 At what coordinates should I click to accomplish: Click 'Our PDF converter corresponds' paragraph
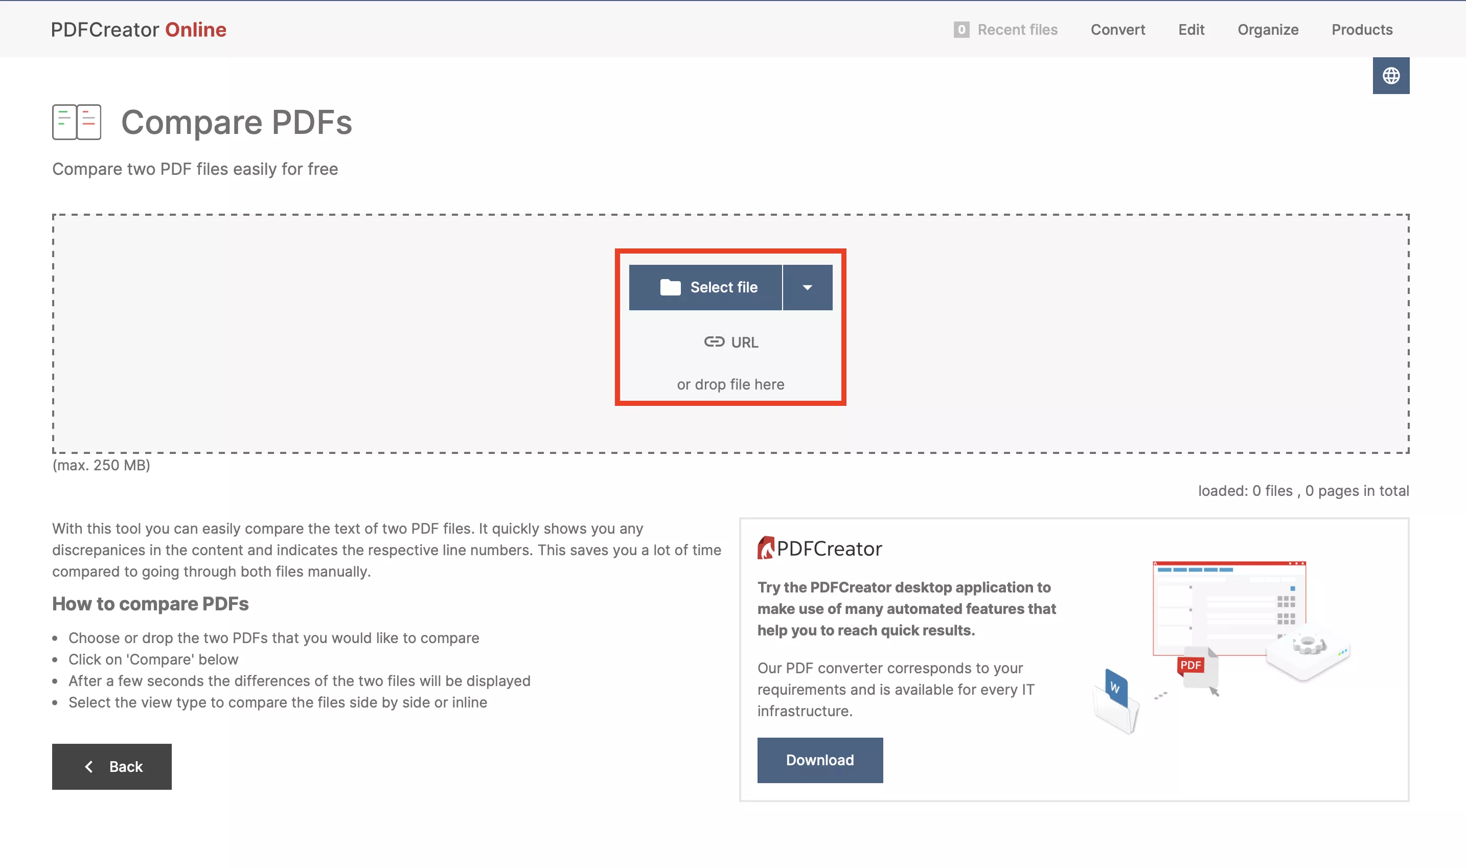895,689
